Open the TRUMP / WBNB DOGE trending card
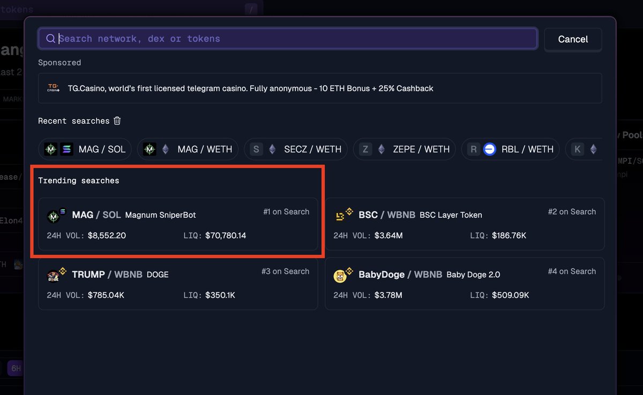The image size is (643, 395). [178, 284]
